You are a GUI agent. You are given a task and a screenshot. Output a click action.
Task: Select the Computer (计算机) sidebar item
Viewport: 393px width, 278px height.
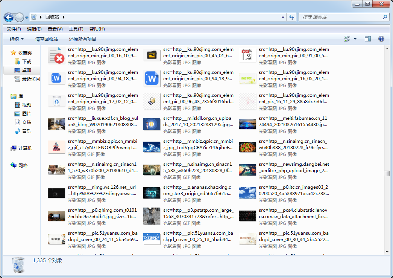coord(25,148)
